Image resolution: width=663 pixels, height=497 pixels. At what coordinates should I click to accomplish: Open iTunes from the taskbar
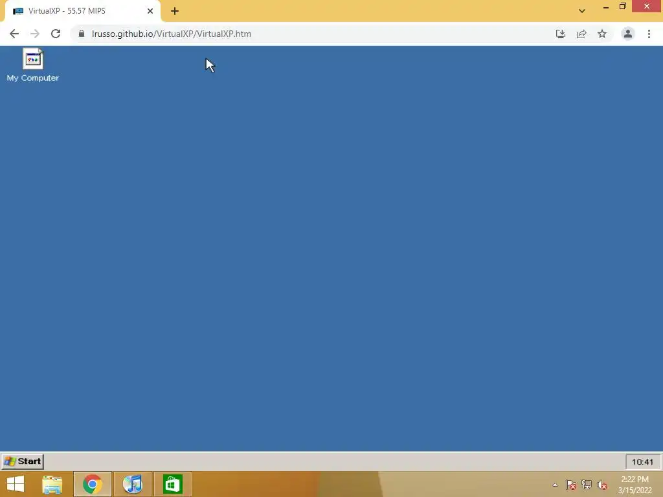tap(133, 484)
